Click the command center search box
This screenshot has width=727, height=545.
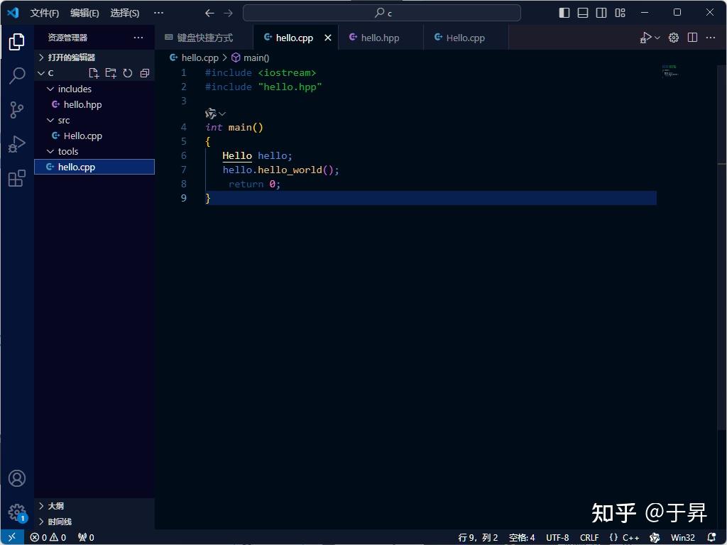[381, 13]
